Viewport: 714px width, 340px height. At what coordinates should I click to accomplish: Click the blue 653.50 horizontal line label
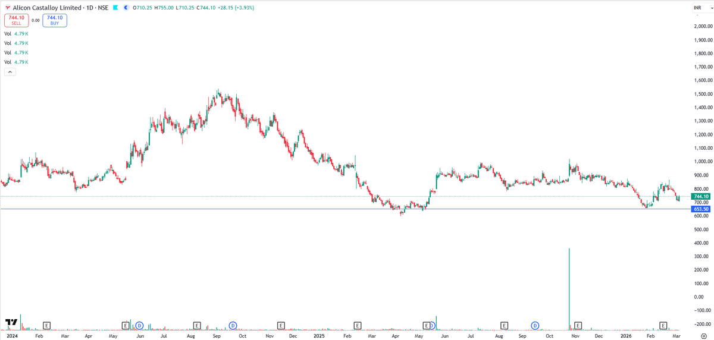(701, 209)
